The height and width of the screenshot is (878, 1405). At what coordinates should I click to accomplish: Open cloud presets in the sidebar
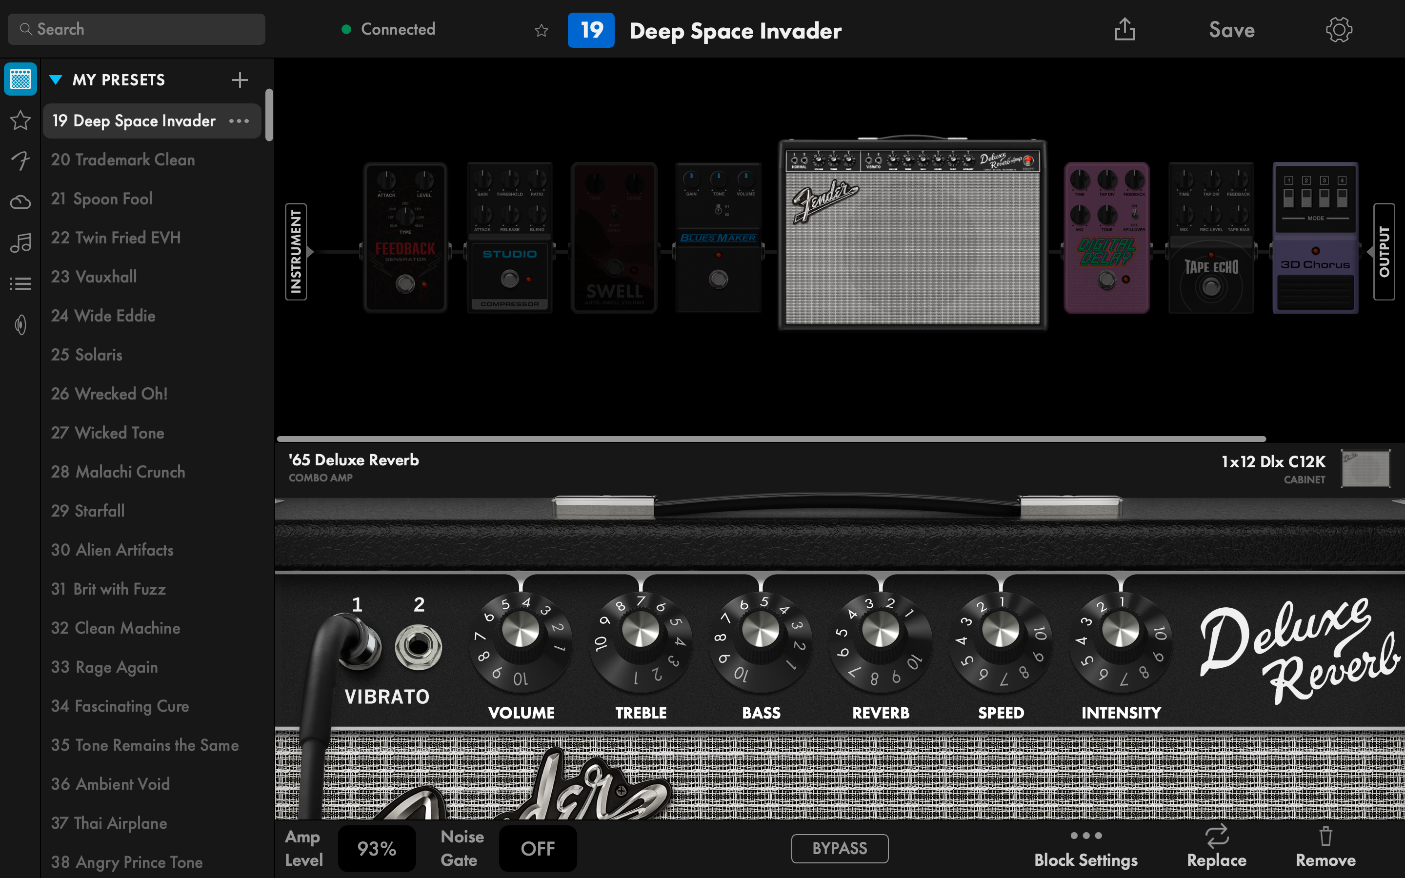20,202
